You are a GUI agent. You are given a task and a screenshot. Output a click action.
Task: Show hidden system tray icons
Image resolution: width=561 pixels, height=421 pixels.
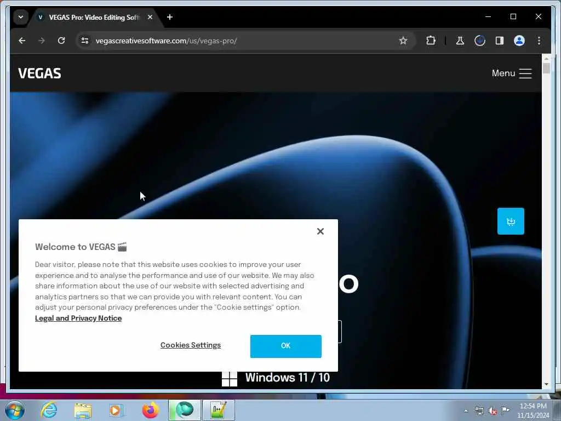(466, 411)
